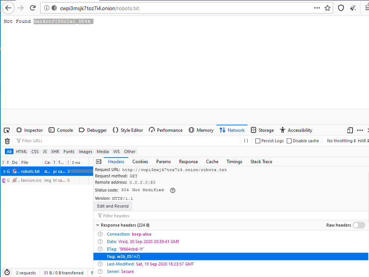369x277 pixels.
Task: Click the forward navigation arrow
Action: (21, 8)
